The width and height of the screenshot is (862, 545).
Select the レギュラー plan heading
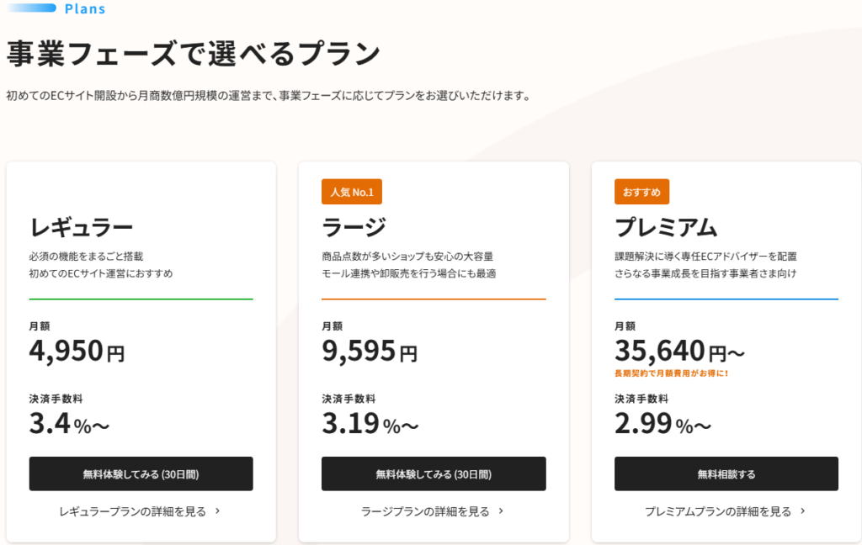tap(81, 227)
